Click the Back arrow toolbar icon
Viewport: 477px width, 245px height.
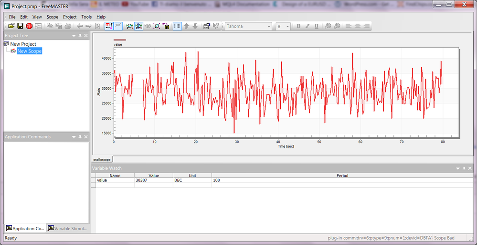point(80,26)
